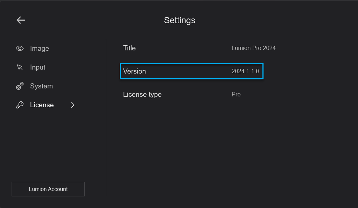Click the Title field label

(x=129, y=48)
